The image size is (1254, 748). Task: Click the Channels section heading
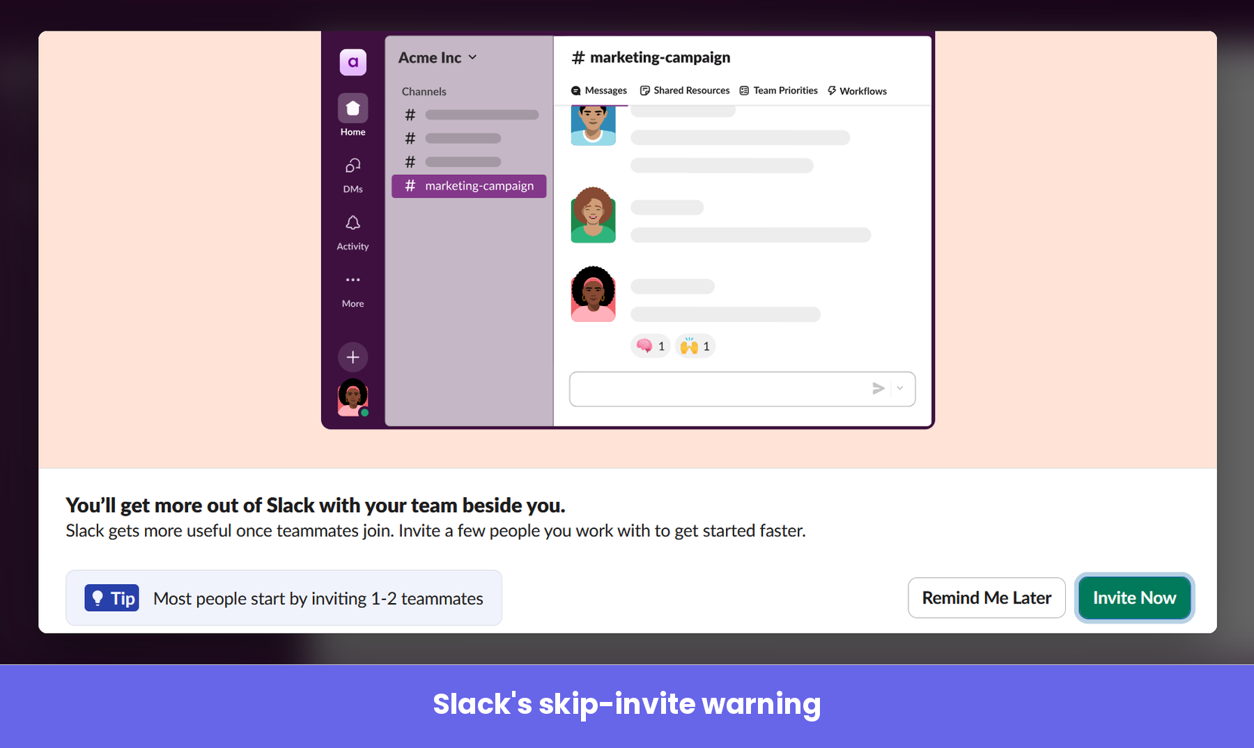click(x=424, y=91)
